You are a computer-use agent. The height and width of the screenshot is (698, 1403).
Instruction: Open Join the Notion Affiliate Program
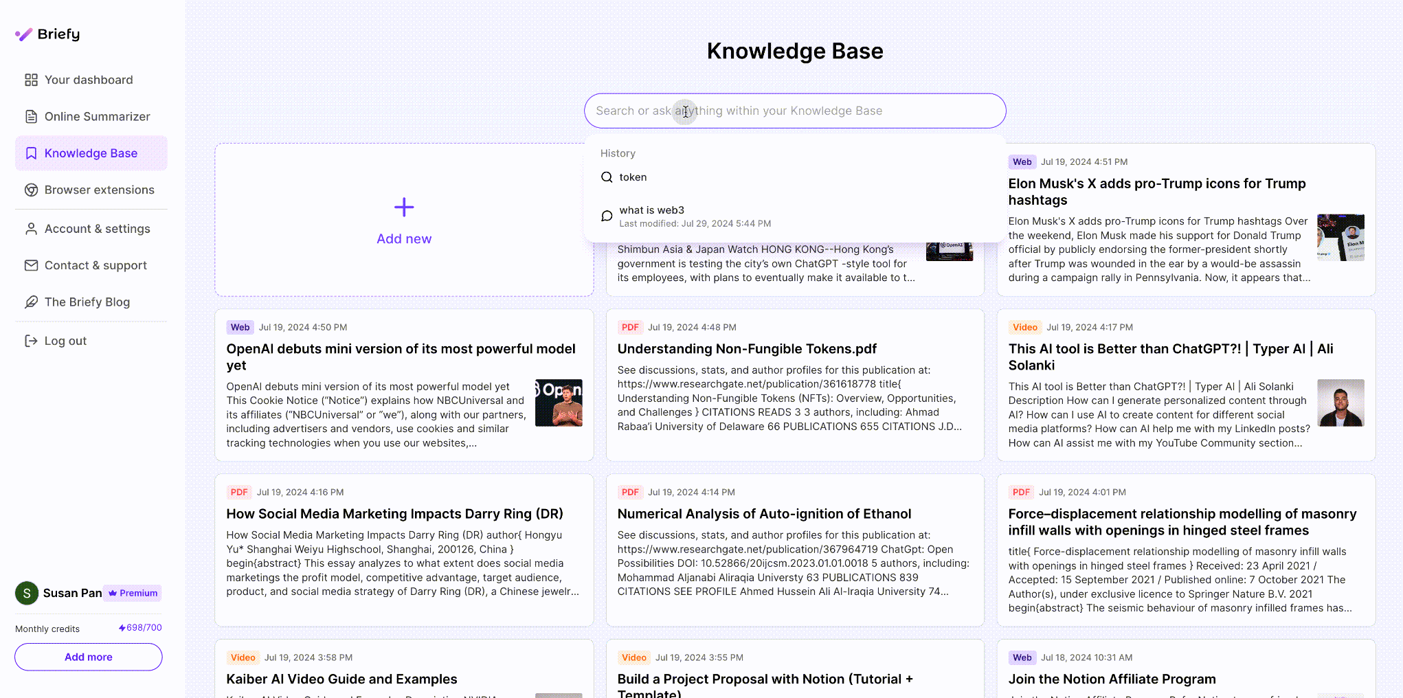pos(1112,679)
